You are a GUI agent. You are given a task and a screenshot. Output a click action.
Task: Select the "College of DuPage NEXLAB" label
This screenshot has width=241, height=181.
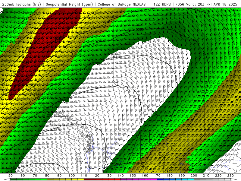tap(122, 4)
